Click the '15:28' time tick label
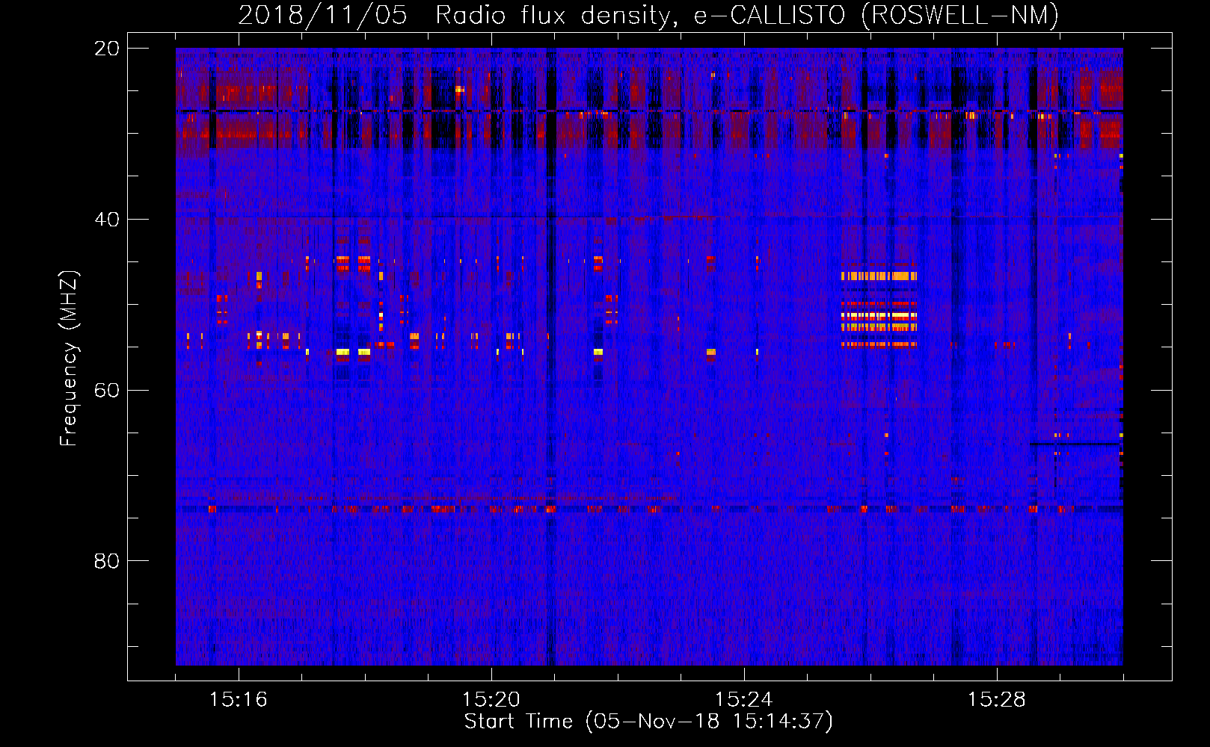Viewport: 1210px width, 747px height. point(997,700)
